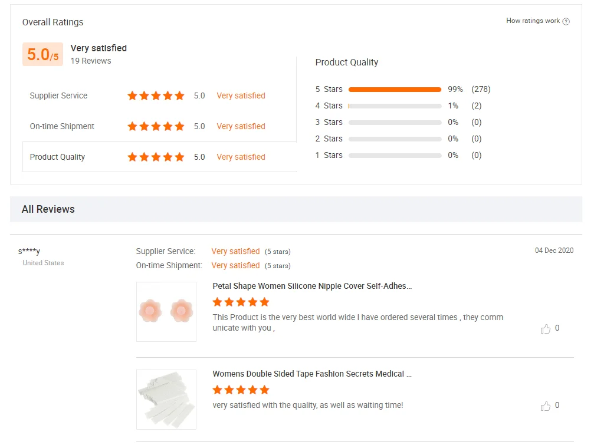Like the nipple cover review with thumbs-up
The width and height of the screenshot is (594, 445).
point(546,329)
